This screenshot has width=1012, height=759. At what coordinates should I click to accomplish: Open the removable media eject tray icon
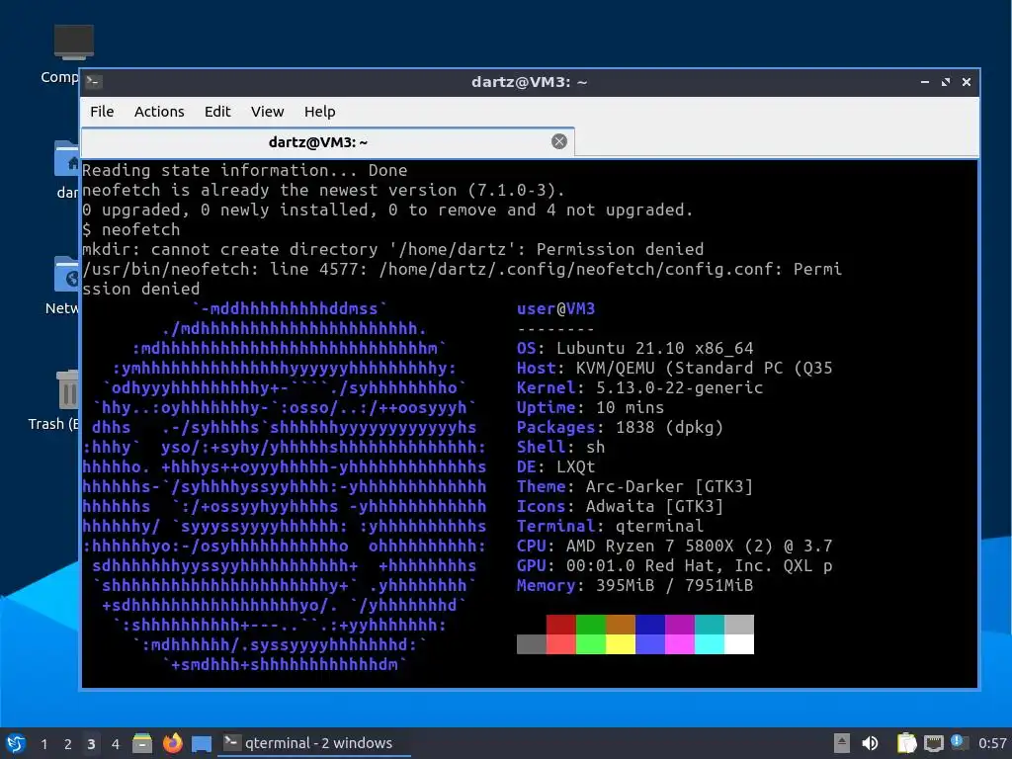[x=842, y=743]
